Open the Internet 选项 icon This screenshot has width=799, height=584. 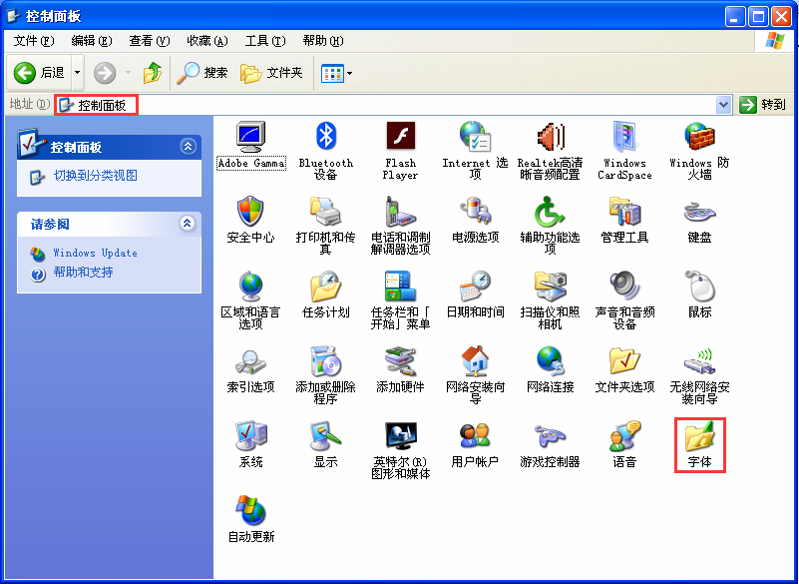pos(475,137)
